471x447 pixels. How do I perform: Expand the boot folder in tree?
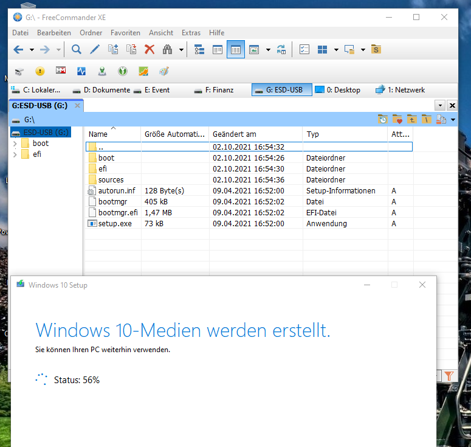click(15, 144)
